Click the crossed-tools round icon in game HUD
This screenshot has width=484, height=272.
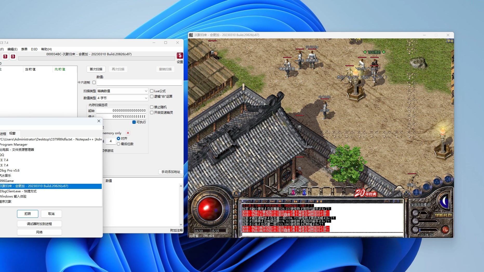click(406, 193)
